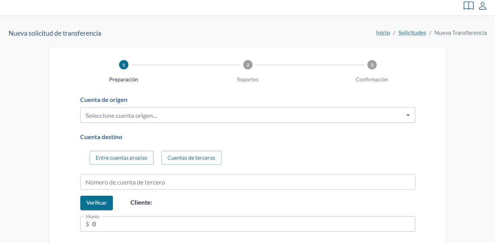Click the step 1 Preparación circle

[124, 65]
